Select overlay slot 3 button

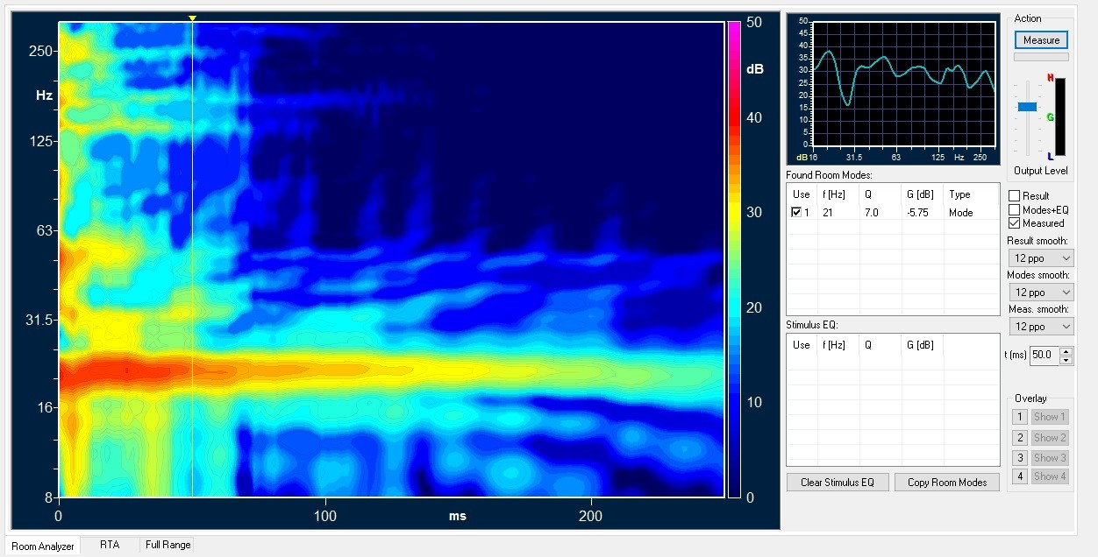(1020, 457)
